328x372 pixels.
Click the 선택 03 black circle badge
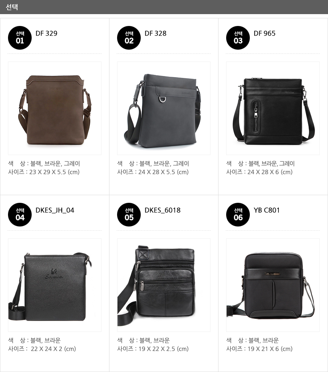(238, 38)
